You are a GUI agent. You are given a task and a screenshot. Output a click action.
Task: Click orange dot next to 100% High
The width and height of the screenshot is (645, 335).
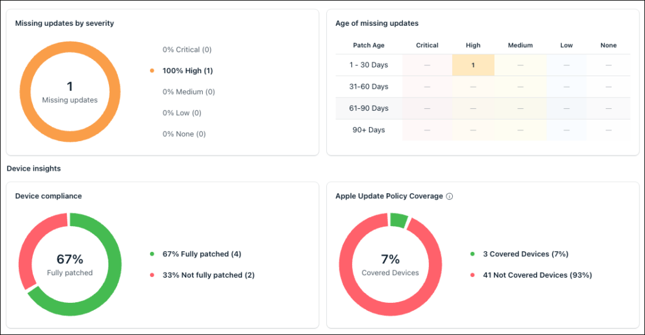point(152,71)
